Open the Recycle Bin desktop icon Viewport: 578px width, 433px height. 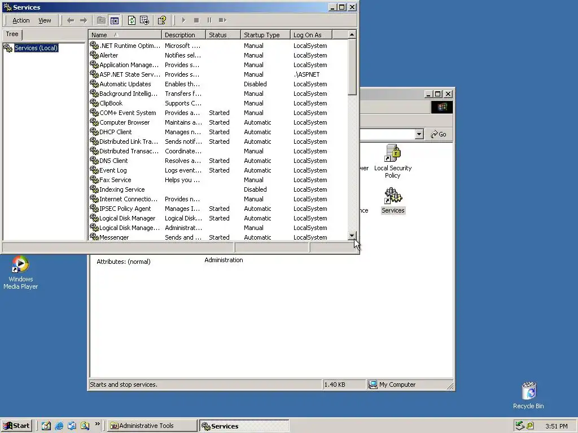coord(528,395)
